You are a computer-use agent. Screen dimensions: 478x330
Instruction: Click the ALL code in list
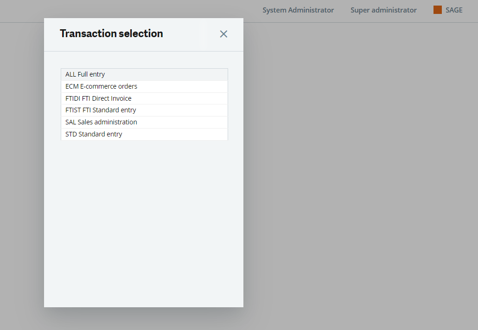(x=70, y=74)
